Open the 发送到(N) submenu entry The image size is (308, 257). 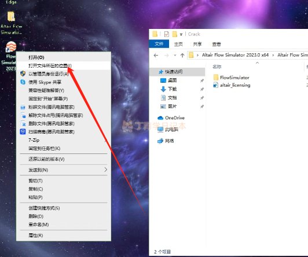point(64,170)
